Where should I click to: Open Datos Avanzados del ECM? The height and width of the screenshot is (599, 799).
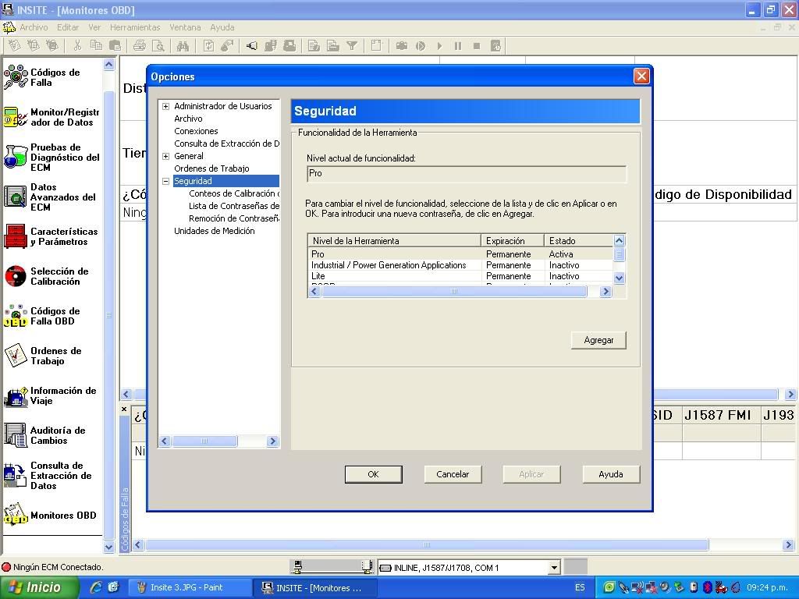50,197
